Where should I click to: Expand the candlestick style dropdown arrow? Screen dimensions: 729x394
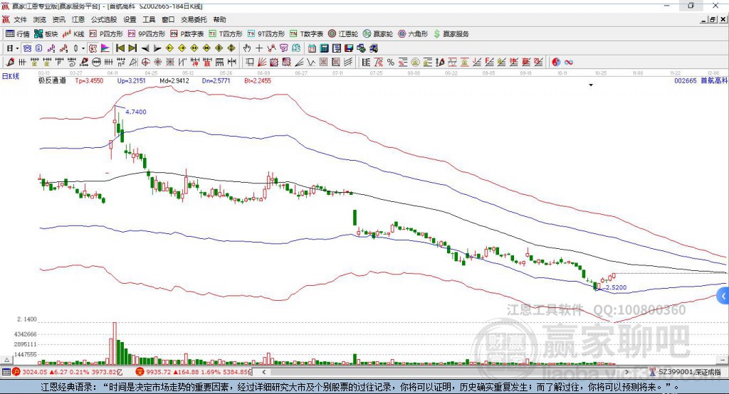point(83,48)
